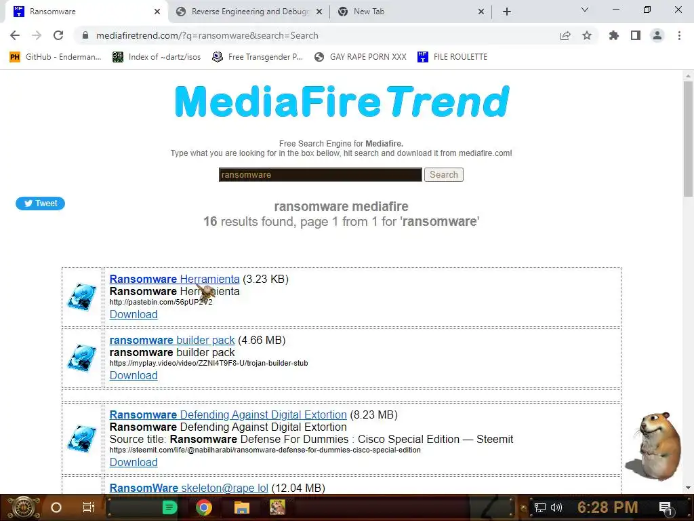
Task: Open the Chrome three-dot menu
Action: 679,35
